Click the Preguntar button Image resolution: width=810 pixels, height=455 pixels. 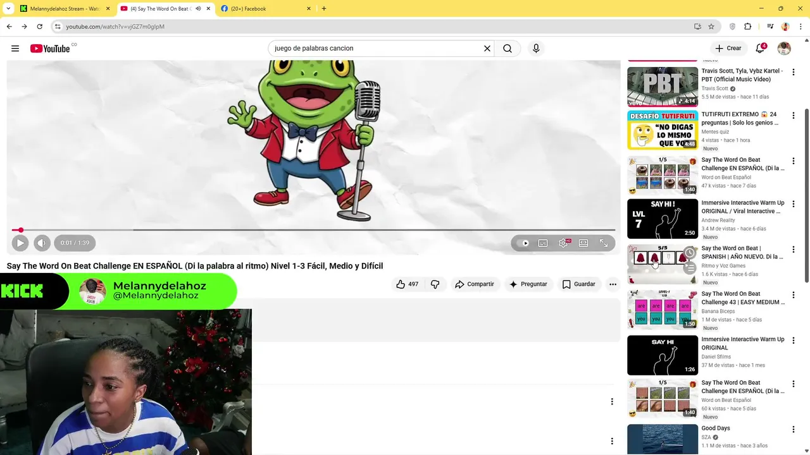coord(528,284)
